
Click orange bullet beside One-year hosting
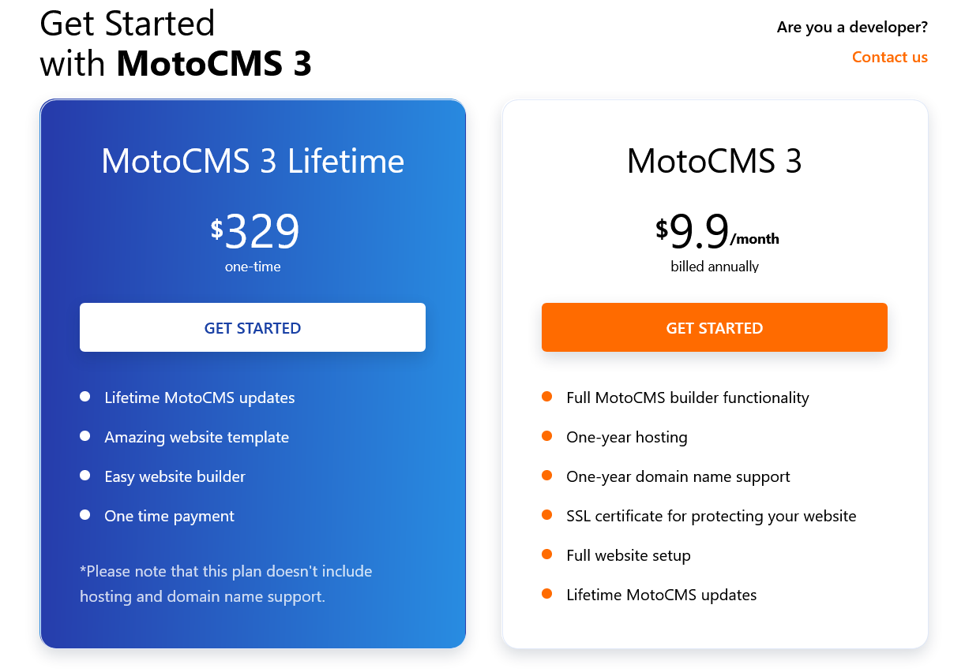[547, 436]
